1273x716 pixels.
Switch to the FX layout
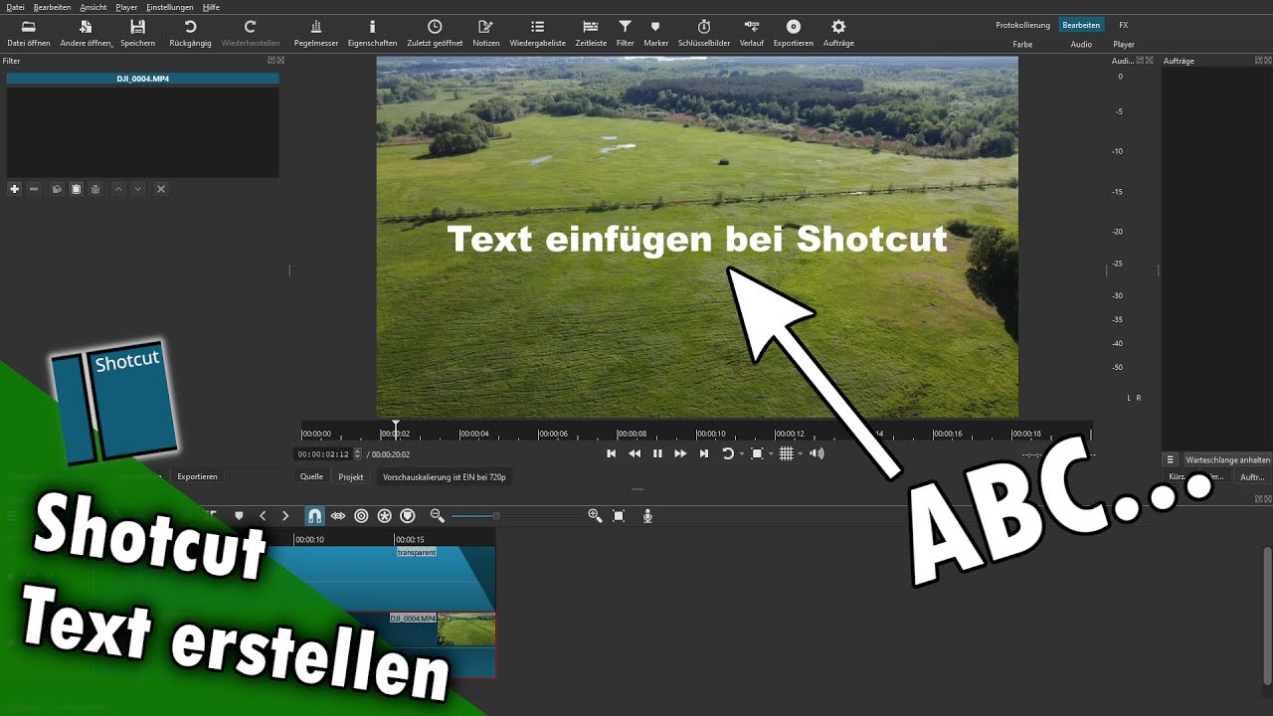[x=1123, y=25]
